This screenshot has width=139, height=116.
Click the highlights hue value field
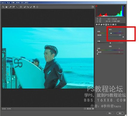pyautogui.click(x=120, y=31)
